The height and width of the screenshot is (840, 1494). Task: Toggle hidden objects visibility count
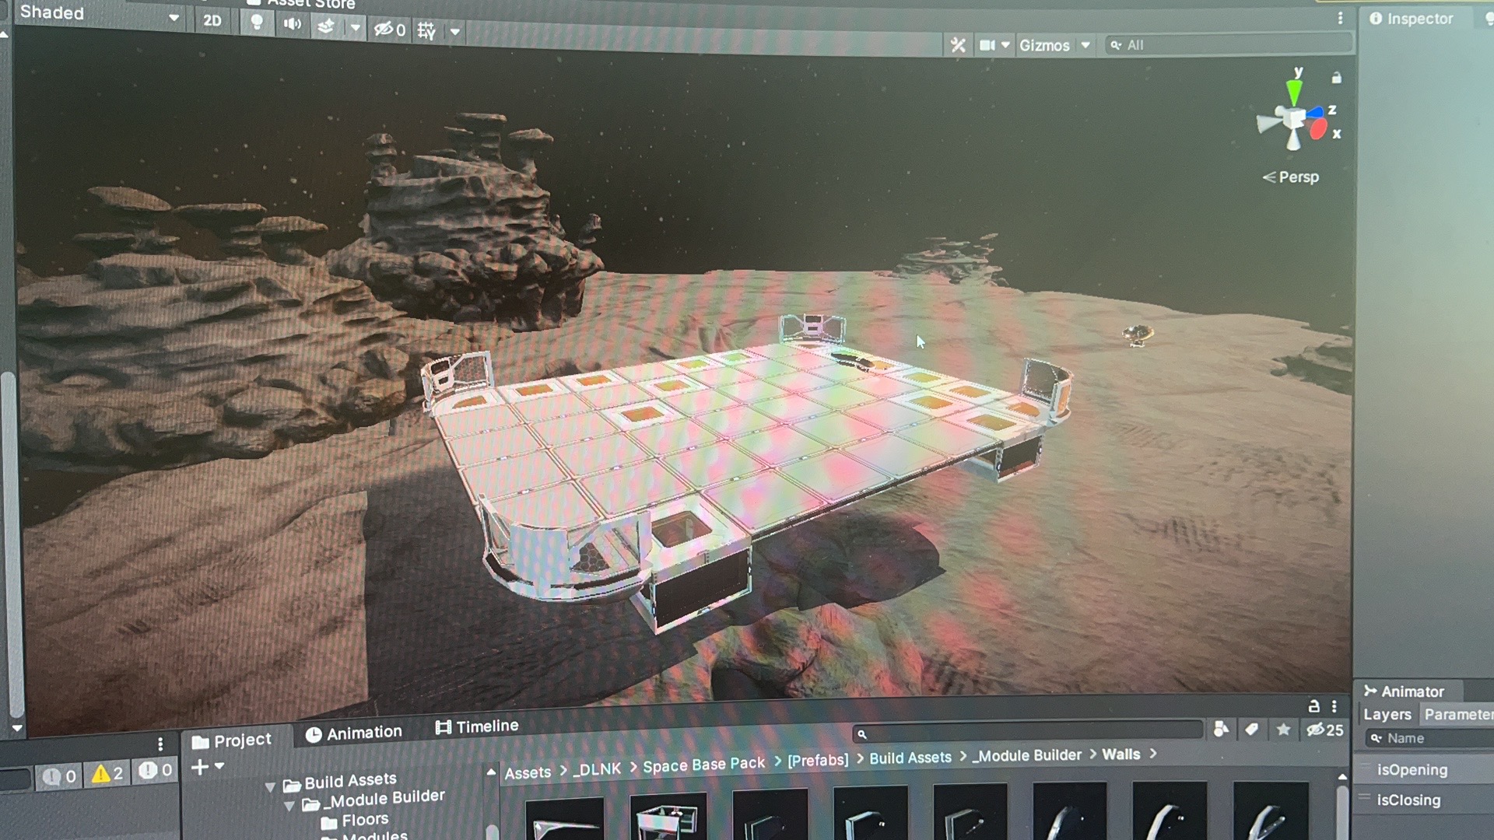point(389,30)
